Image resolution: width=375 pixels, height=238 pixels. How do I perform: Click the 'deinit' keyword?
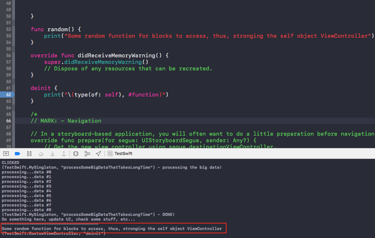[x=41, y=88]
